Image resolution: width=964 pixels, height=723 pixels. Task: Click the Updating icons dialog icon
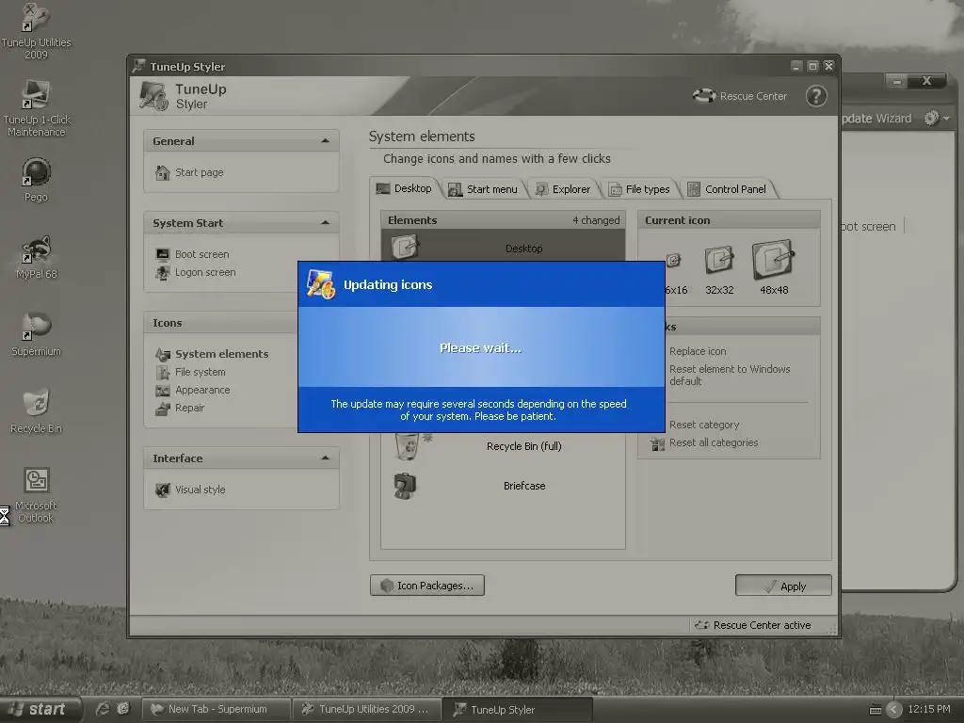click(x=321, y=284)
